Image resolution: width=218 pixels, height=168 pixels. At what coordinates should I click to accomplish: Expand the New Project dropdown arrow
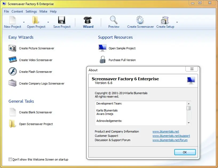[24, 22]
